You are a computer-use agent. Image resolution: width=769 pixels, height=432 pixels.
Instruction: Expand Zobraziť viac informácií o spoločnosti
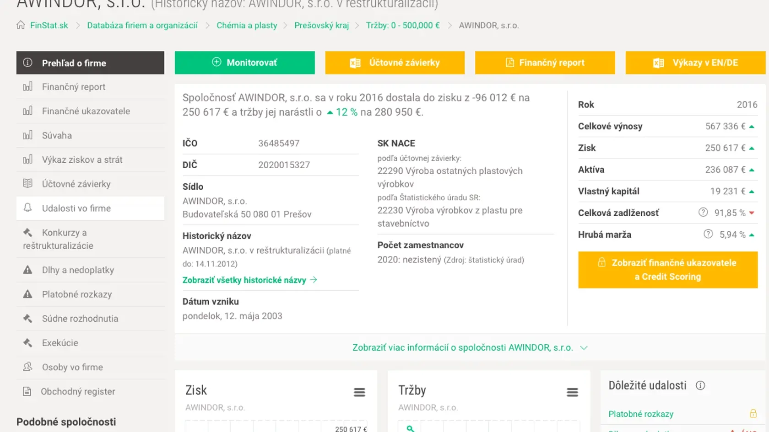[470, 347]
